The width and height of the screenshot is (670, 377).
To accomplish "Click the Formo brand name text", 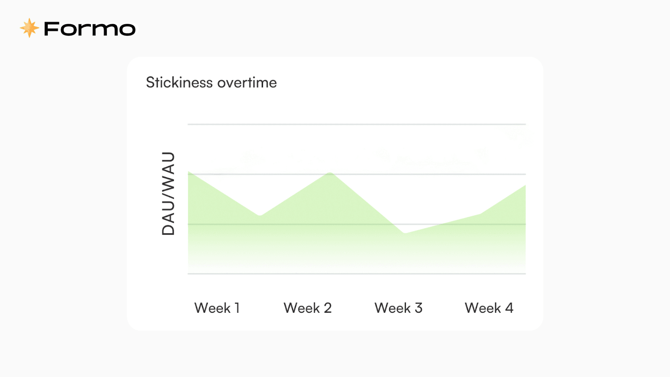I will tap(90, 29).
